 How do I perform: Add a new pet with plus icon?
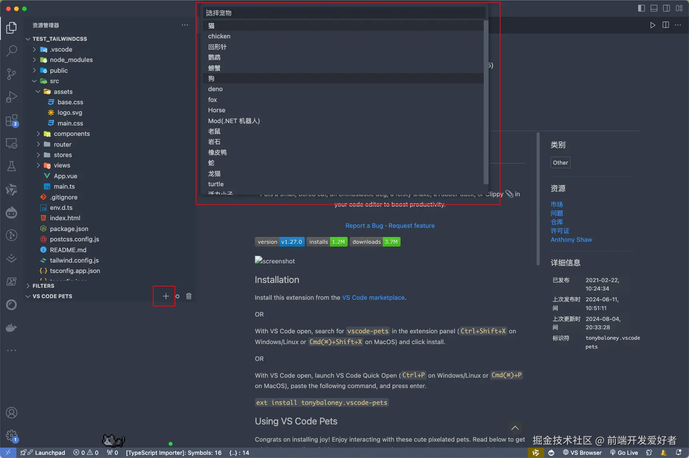[x=166, y=296]
